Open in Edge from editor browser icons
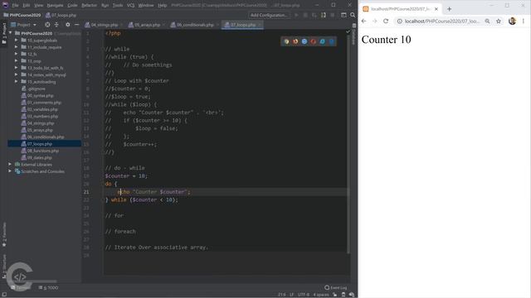This screenshot has height=298, width=531. click(332, 41)
